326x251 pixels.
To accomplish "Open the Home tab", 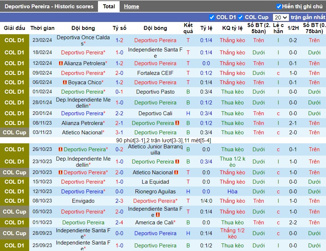I will [x=131, y=6].
